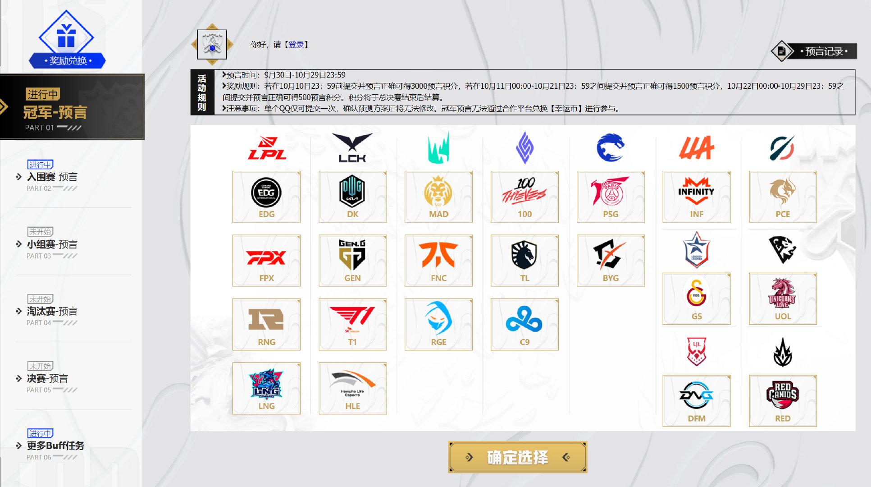Click the 登录 login link
The image size is (871, 487).
pos(296,45)
